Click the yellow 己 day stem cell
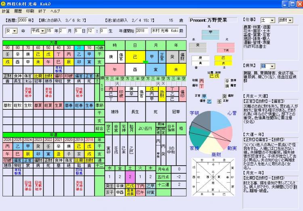Image resolution: width=303 pixels, height=211 pixels. [135, 57]
